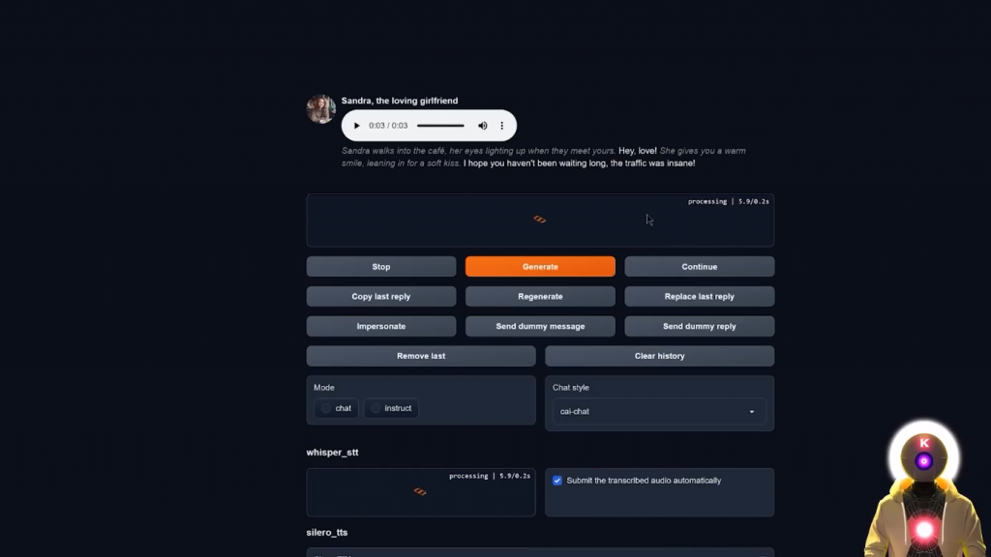Clear history of the conversation

[x=659, y=356]
